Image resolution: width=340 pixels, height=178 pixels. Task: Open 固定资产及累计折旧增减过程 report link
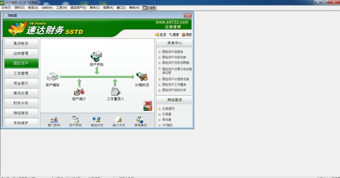177,71
